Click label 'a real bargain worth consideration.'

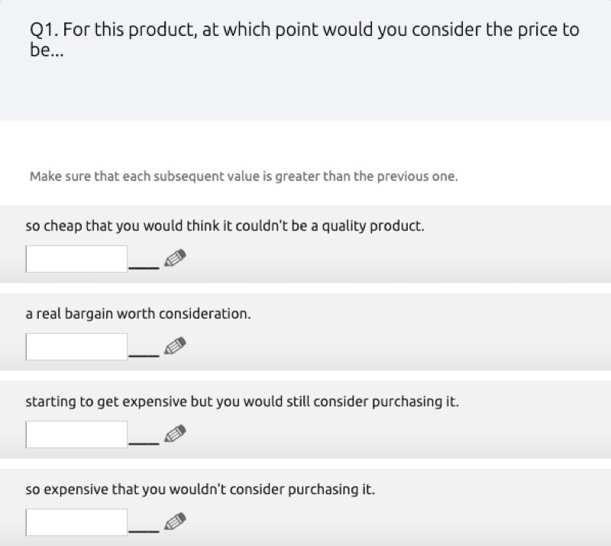pos(138,314)
